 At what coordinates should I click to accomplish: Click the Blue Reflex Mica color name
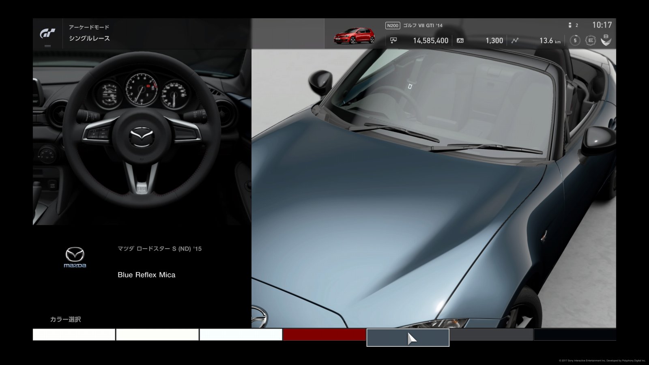[x=146, y=275]
